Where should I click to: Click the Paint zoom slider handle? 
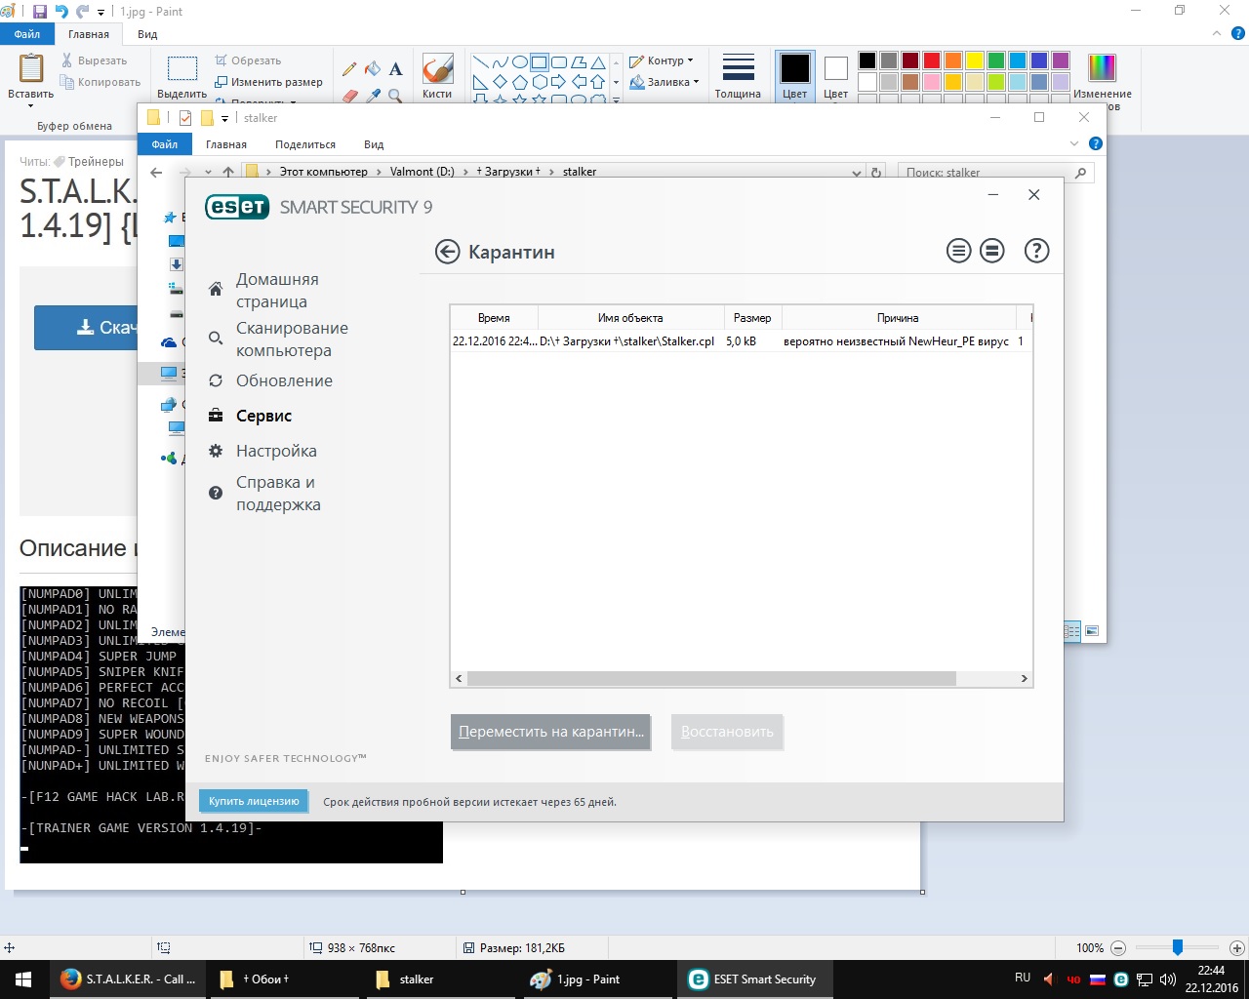1178,947
